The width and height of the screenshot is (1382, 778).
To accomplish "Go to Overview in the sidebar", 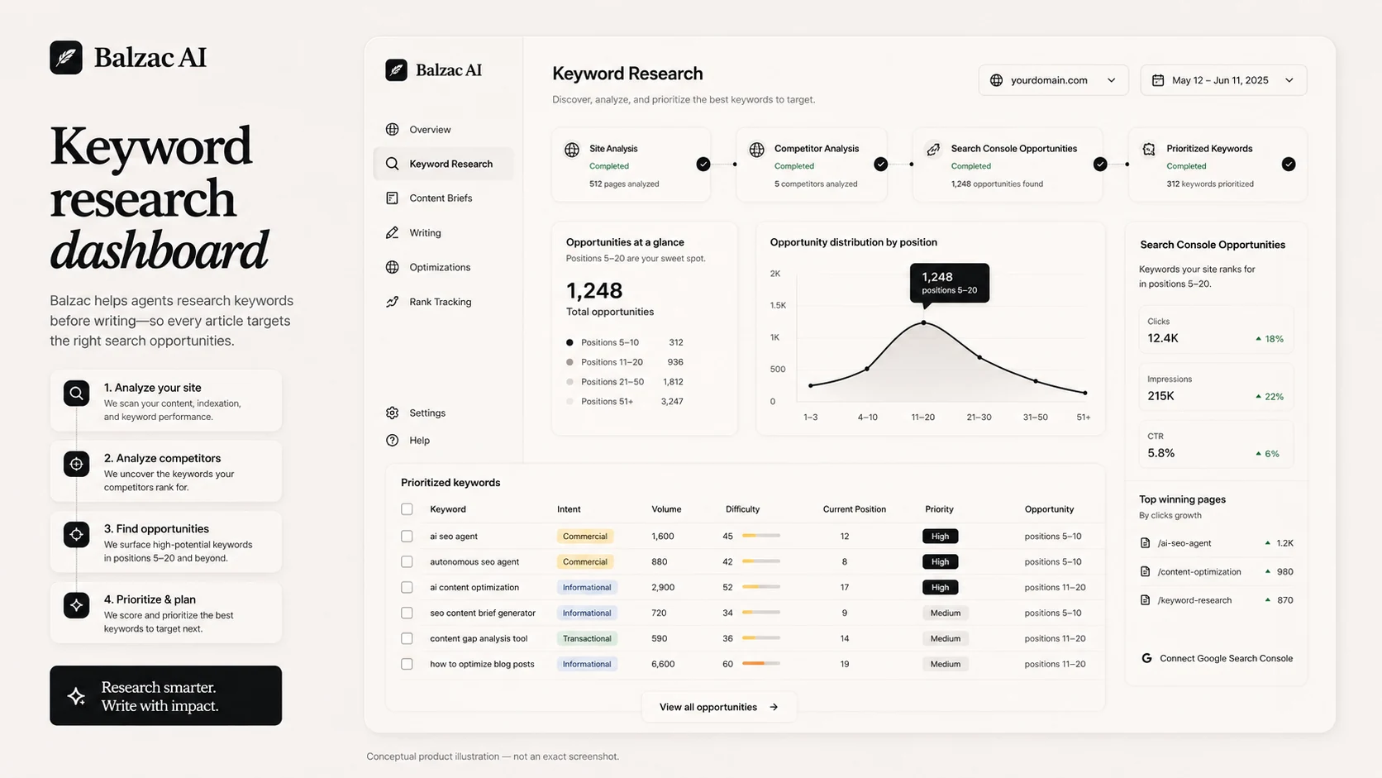I will click(x=443, y=129).
